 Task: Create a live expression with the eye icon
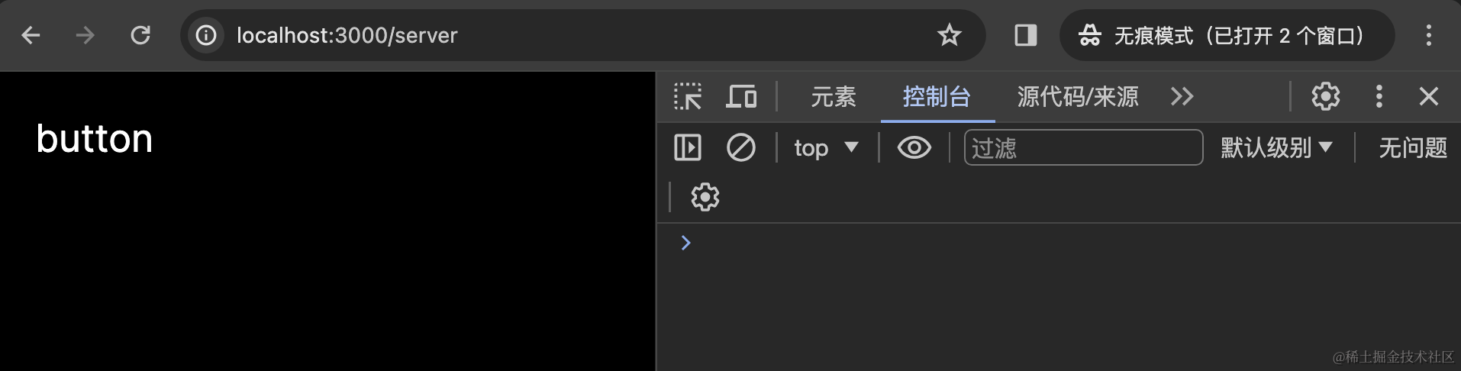(x=914, y=147)
